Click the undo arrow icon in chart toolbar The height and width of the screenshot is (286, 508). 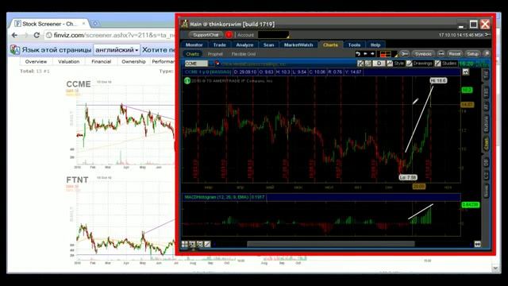(x=358, y=53)
